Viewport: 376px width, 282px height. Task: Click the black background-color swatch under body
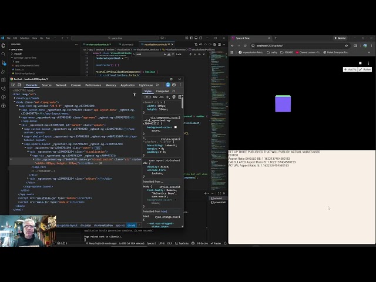(176, 200)
